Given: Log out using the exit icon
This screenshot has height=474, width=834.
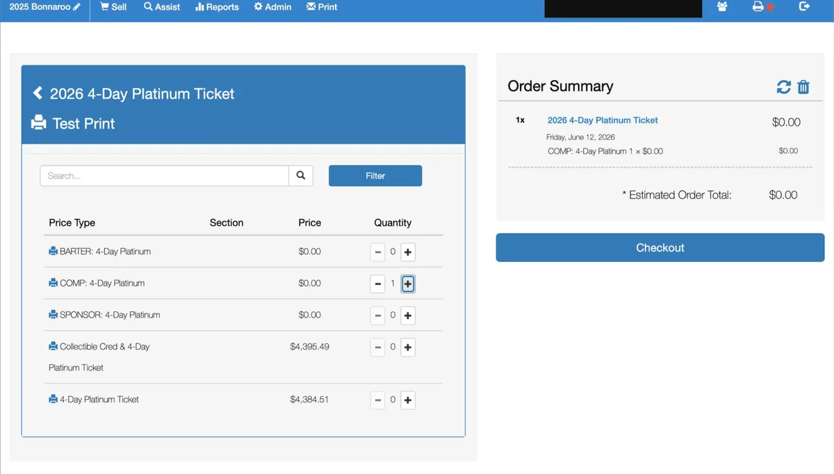Looking at the screenshot, I should (x=805, y=7).
